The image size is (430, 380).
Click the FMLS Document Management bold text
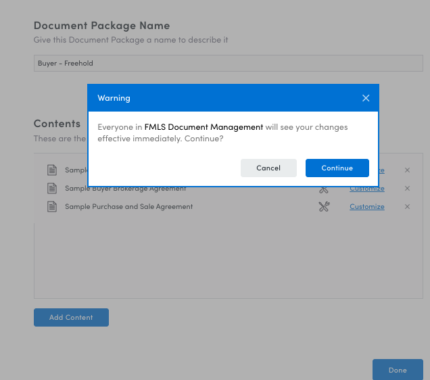(x=204, y=127)
